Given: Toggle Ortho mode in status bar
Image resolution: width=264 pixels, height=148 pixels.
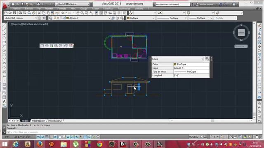Looking at the screenshot, I should pyautogui.click(x=51, y=137).
